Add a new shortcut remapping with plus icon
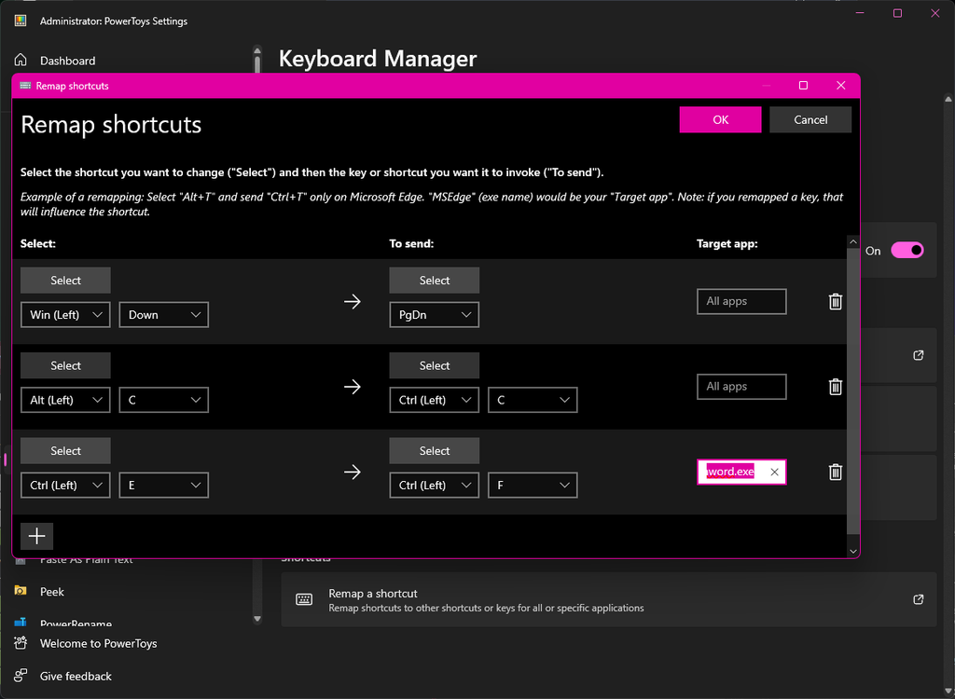 (x=36, y=536)
